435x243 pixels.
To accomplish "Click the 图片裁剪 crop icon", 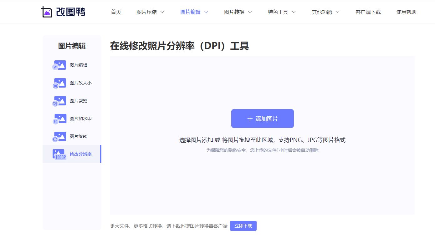I will (59, 101).
